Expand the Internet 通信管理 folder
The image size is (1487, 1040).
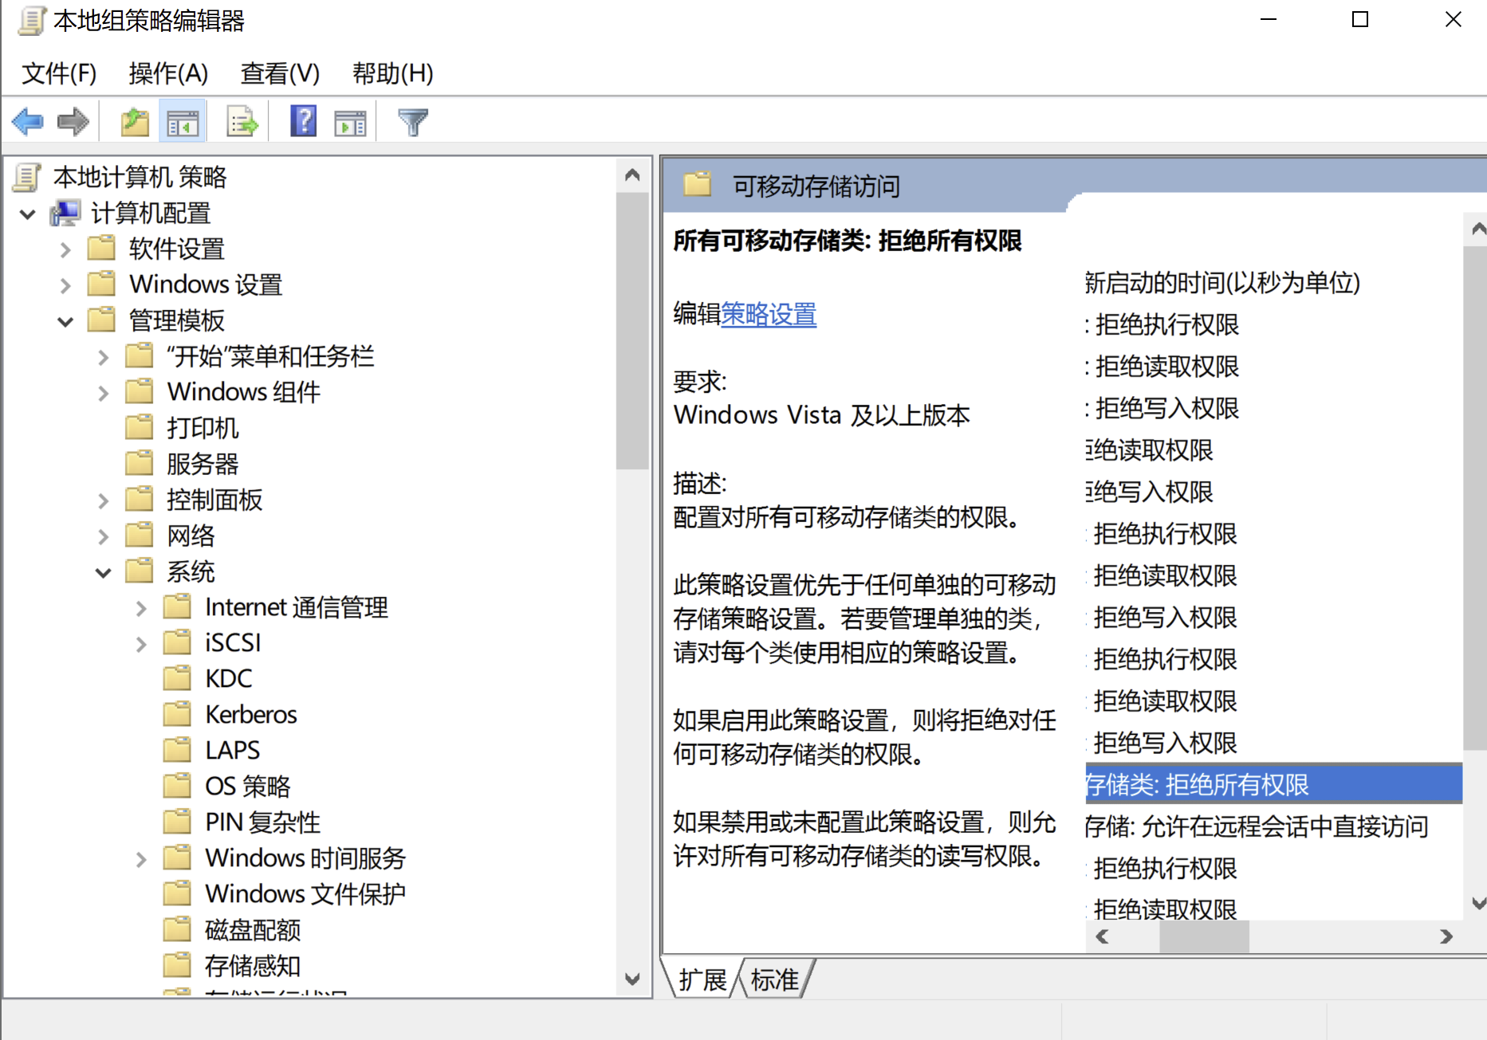pyautogui.click(x=141, y=609)
